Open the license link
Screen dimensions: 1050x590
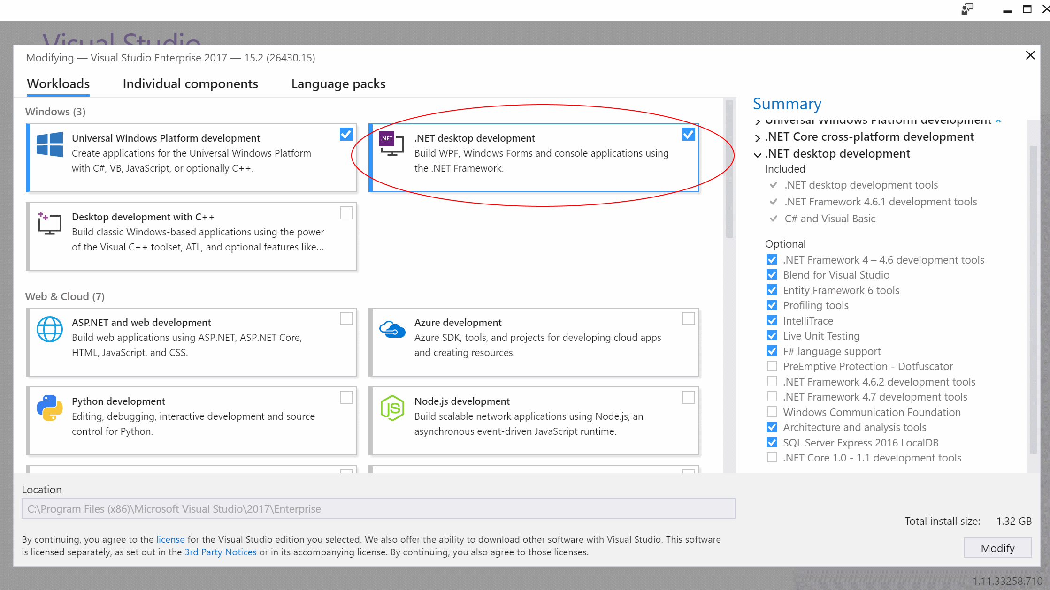coord(170,539)
